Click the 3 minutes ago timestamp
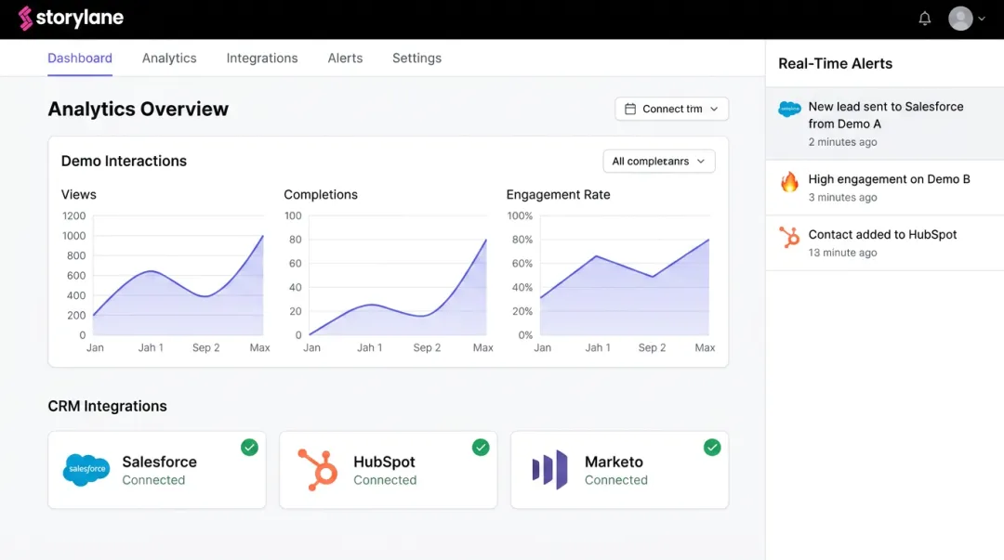 tap(842, 197)
